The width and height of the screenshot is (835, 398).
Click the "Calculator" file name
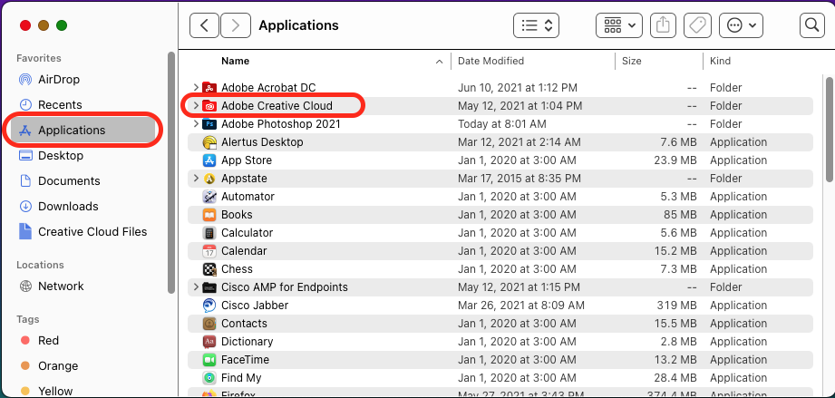coord(248,233)
